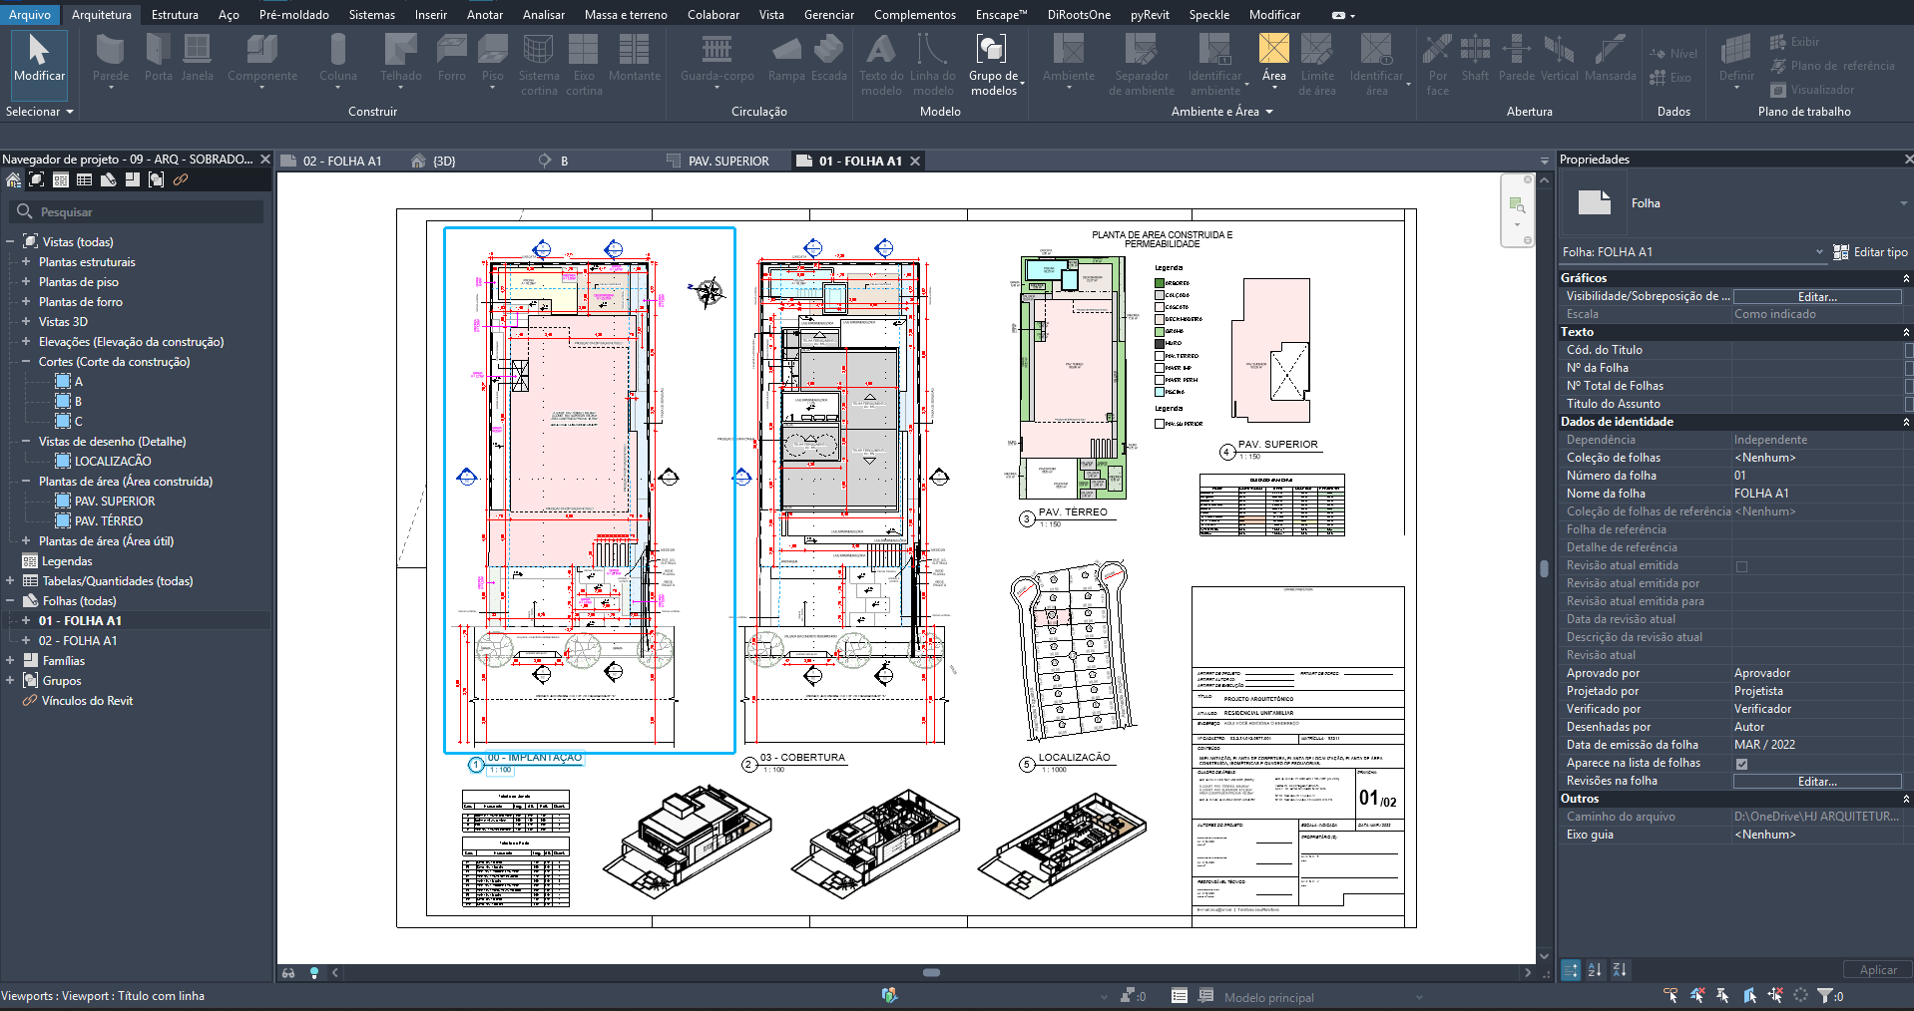The image size is (1914, 1011).
Task: Open the Estrutura ribbon tab
Action: 175,14
